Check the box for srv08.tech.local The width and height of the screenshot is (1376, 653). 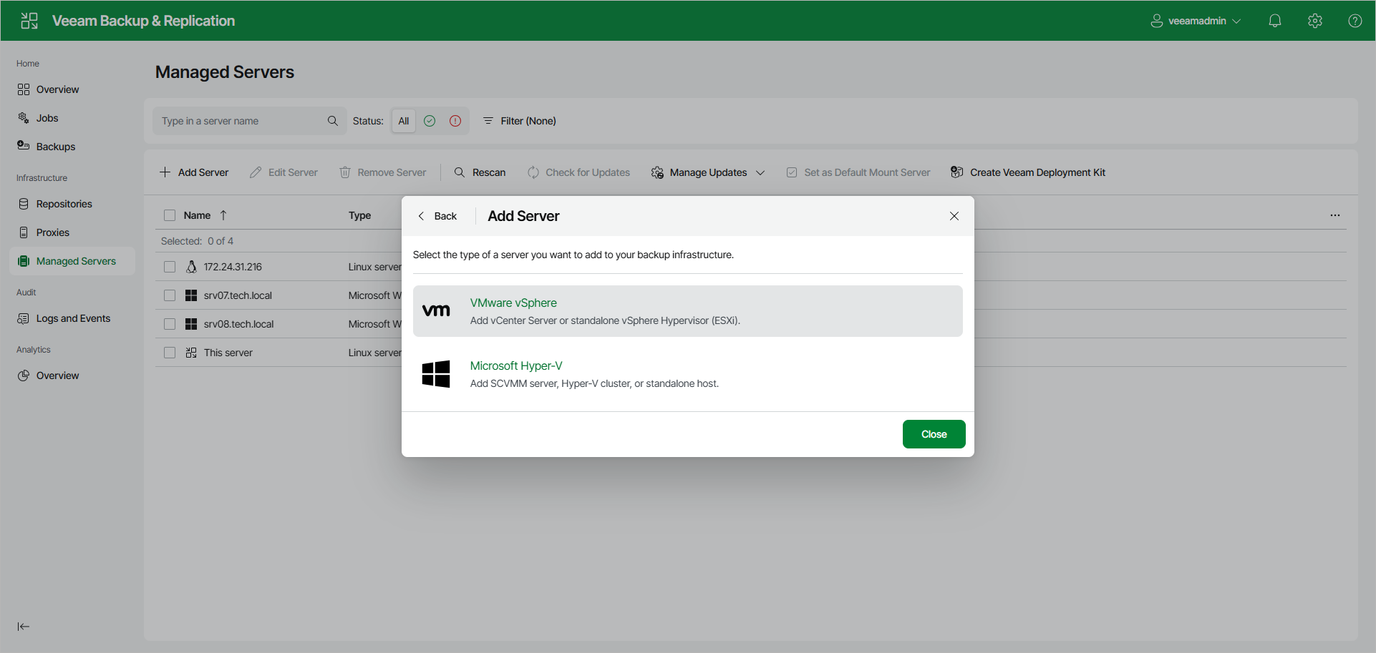(170, 324)
